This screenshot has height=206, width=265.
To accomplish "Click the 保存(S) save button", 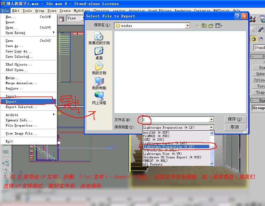I will click(235, 119).
